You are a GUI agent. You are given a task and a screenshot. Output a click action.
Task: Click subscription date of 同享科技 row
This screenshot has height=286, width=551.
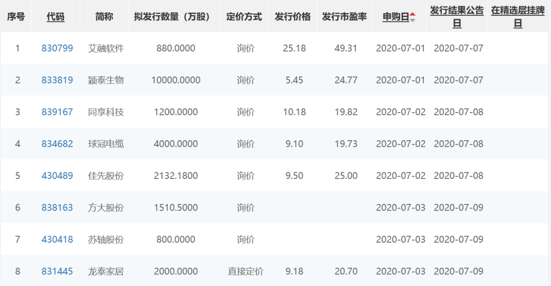(400, 112)
